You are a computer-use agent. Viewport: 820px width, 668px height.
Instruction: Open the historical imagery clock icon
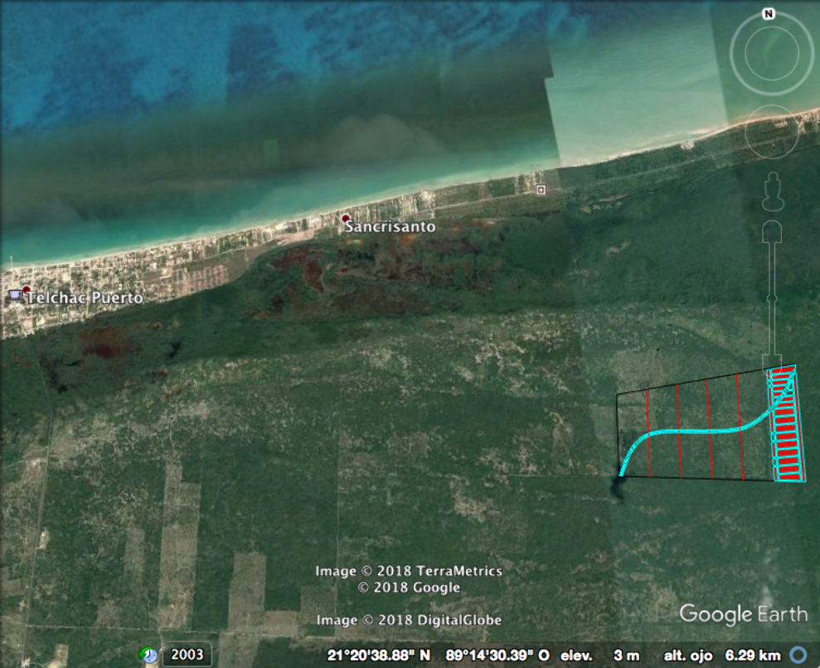pyautogui.click(x=148, y=655)
